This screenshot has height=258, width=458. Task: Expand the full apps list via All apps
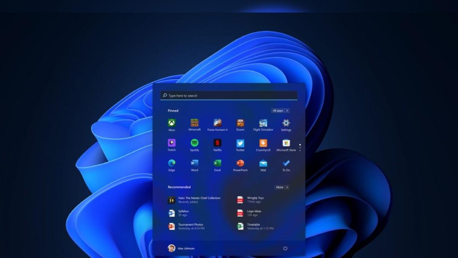point(280,110)
